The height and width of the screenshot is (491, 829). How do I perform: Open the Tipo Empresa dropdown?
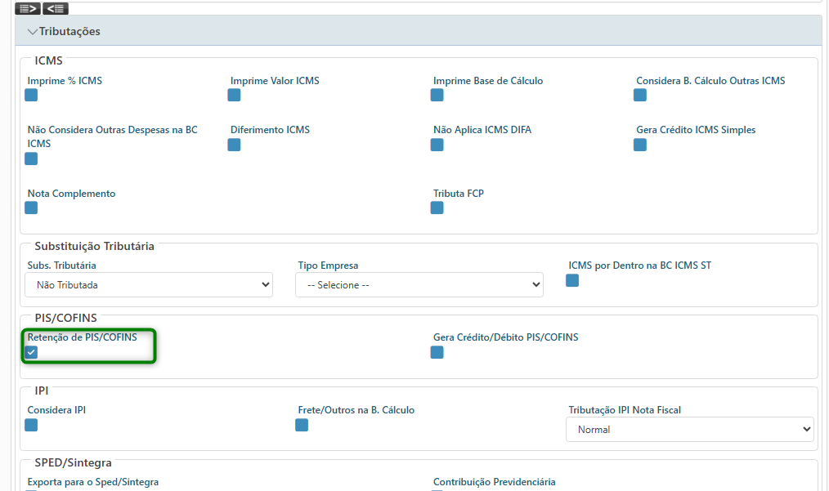[419, 285]
